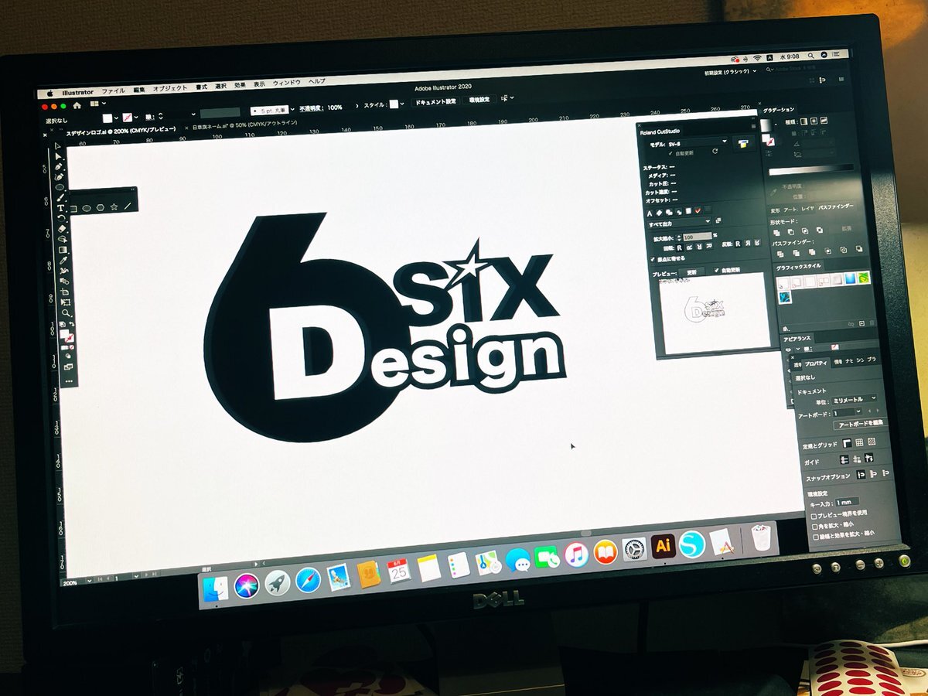The image size is (928, 696).
Task: Choose linear gradient type icon
Action: click(x=804, y=121)
